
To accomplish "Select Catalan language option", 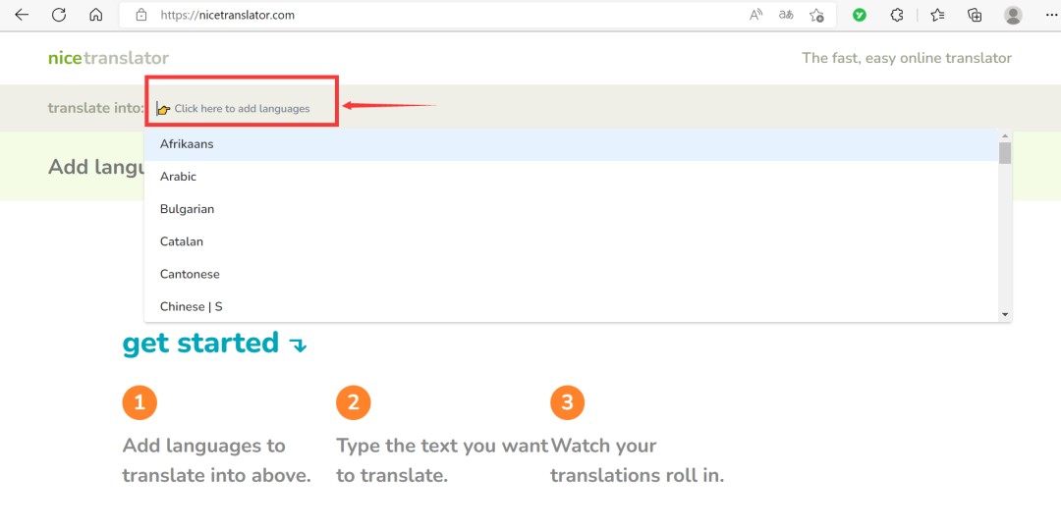I will (x=182, y=241).
